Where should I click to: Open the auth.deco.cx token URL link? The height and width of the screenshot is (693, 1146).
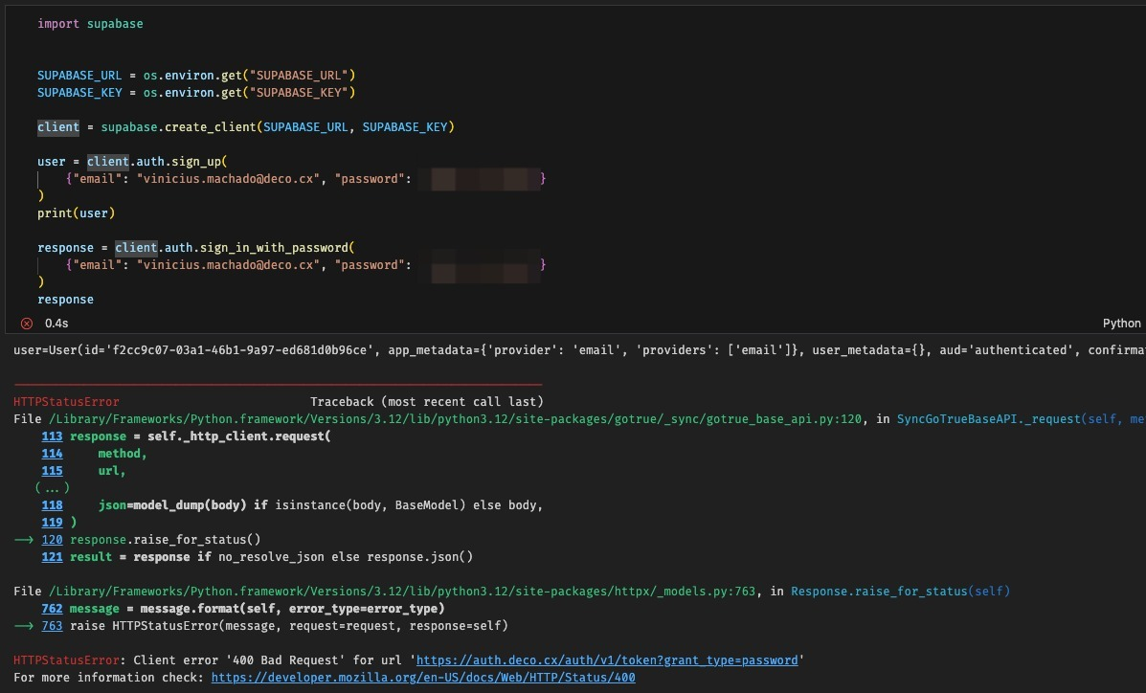click(607, 660)
